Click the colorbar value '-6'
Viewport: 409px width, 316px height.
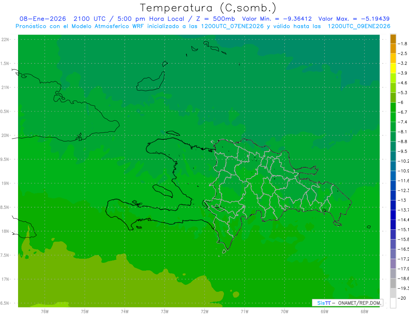(400, 103)
